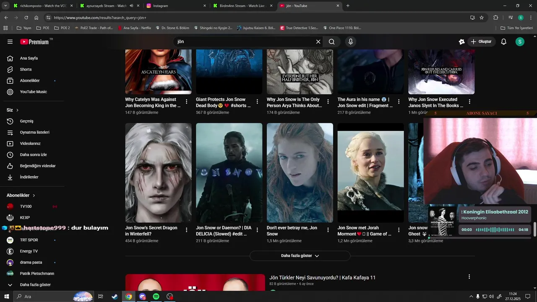The image size is (537, 302).
Task: Clear the search box with the X icon
Action: pyautogui.click(x=318, y=42)
